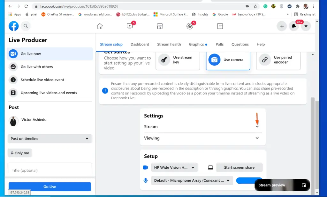Switch to the Stream setup tab

(x=111, y=44)
